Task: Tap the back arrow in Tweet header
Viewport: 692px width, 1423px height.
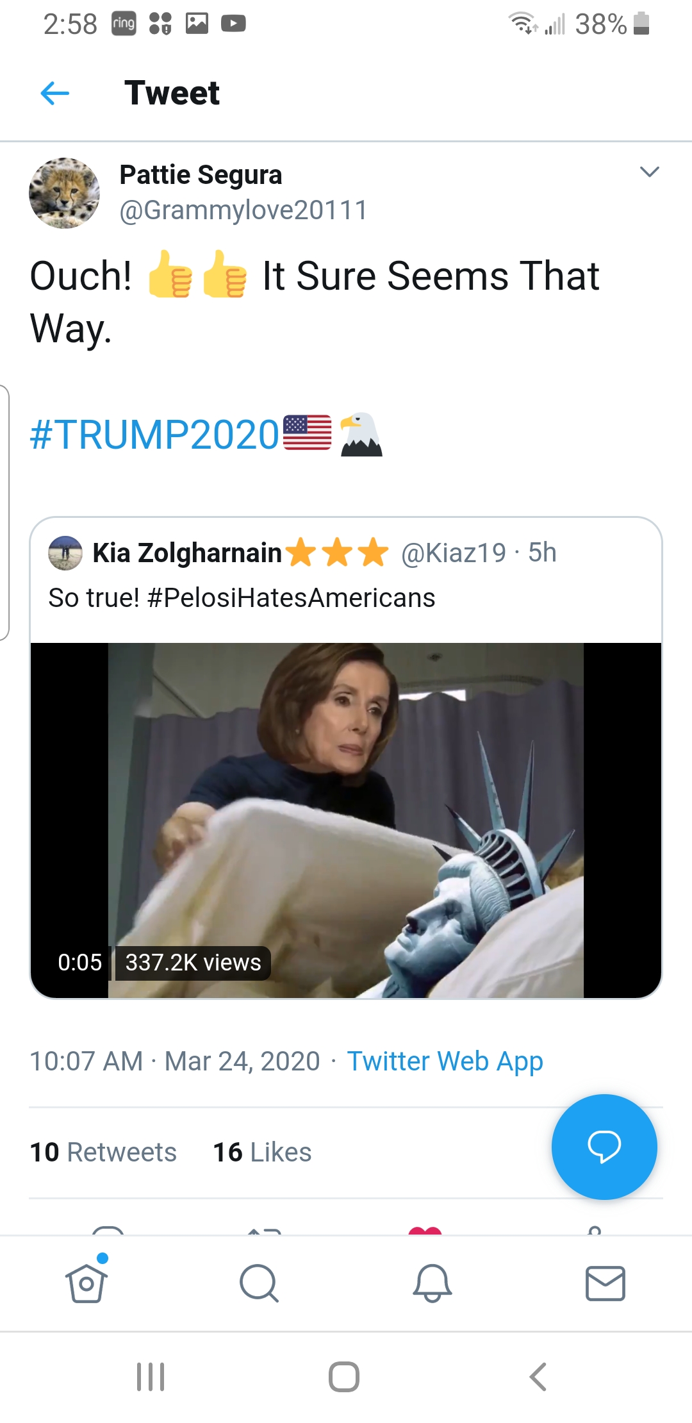Action: pos(55,94)
